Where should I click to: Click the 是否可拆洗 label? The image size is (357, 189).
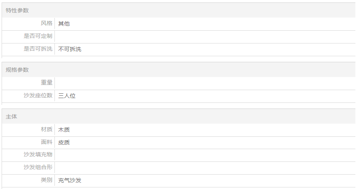pyautogui.click(x=38, y=49)
